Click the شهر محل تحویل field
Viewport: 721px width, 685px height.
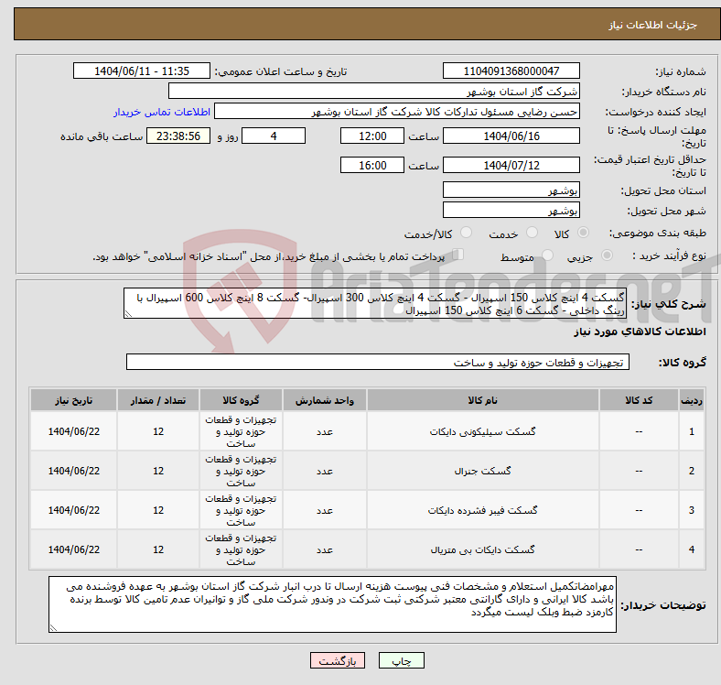tap(511, 210)
